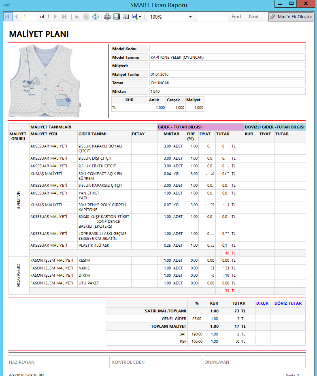The image size is (317, 376).
Task: Click the stop rendering icon
Action: (86, 17)
